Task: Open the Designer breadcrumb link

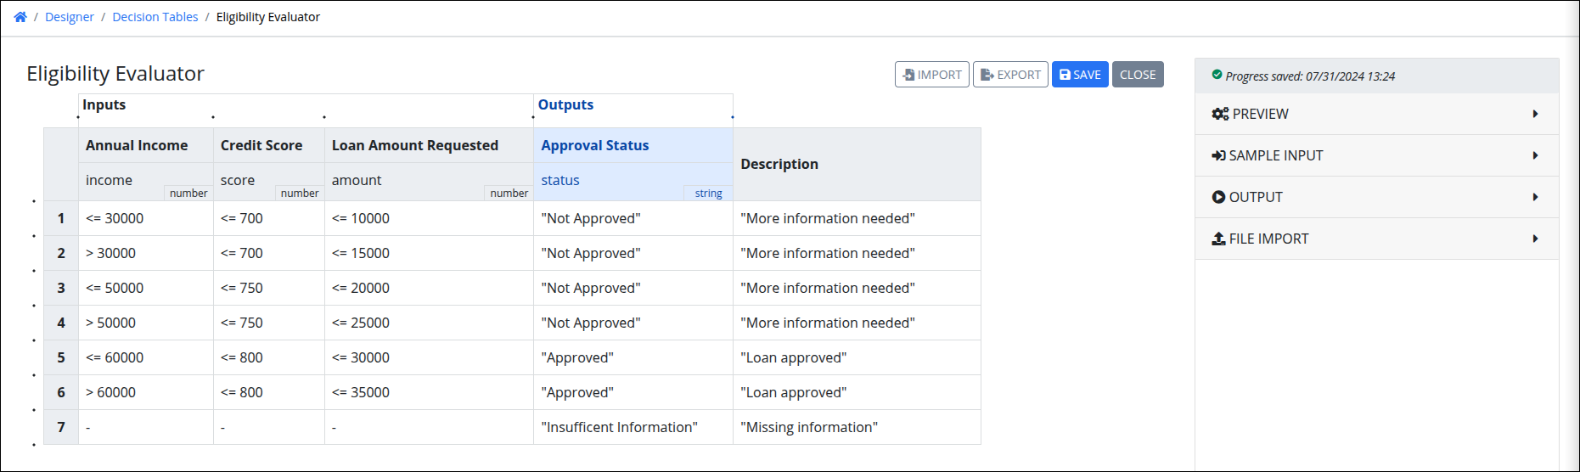Action: click(x=70, y=17)
